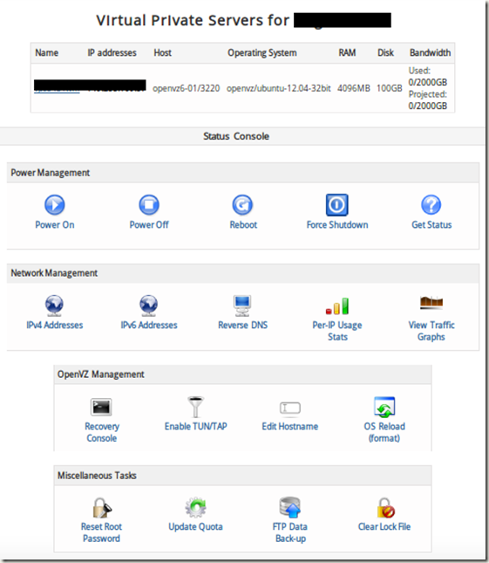489x563 pixels.
Task: Click the RAM column header
Action: (347, 52)
